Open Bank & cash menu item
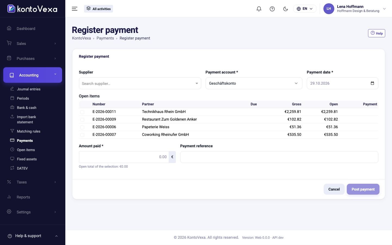Image resolution: width=392 pixels, height=245 pixels. tap(27, 108)
